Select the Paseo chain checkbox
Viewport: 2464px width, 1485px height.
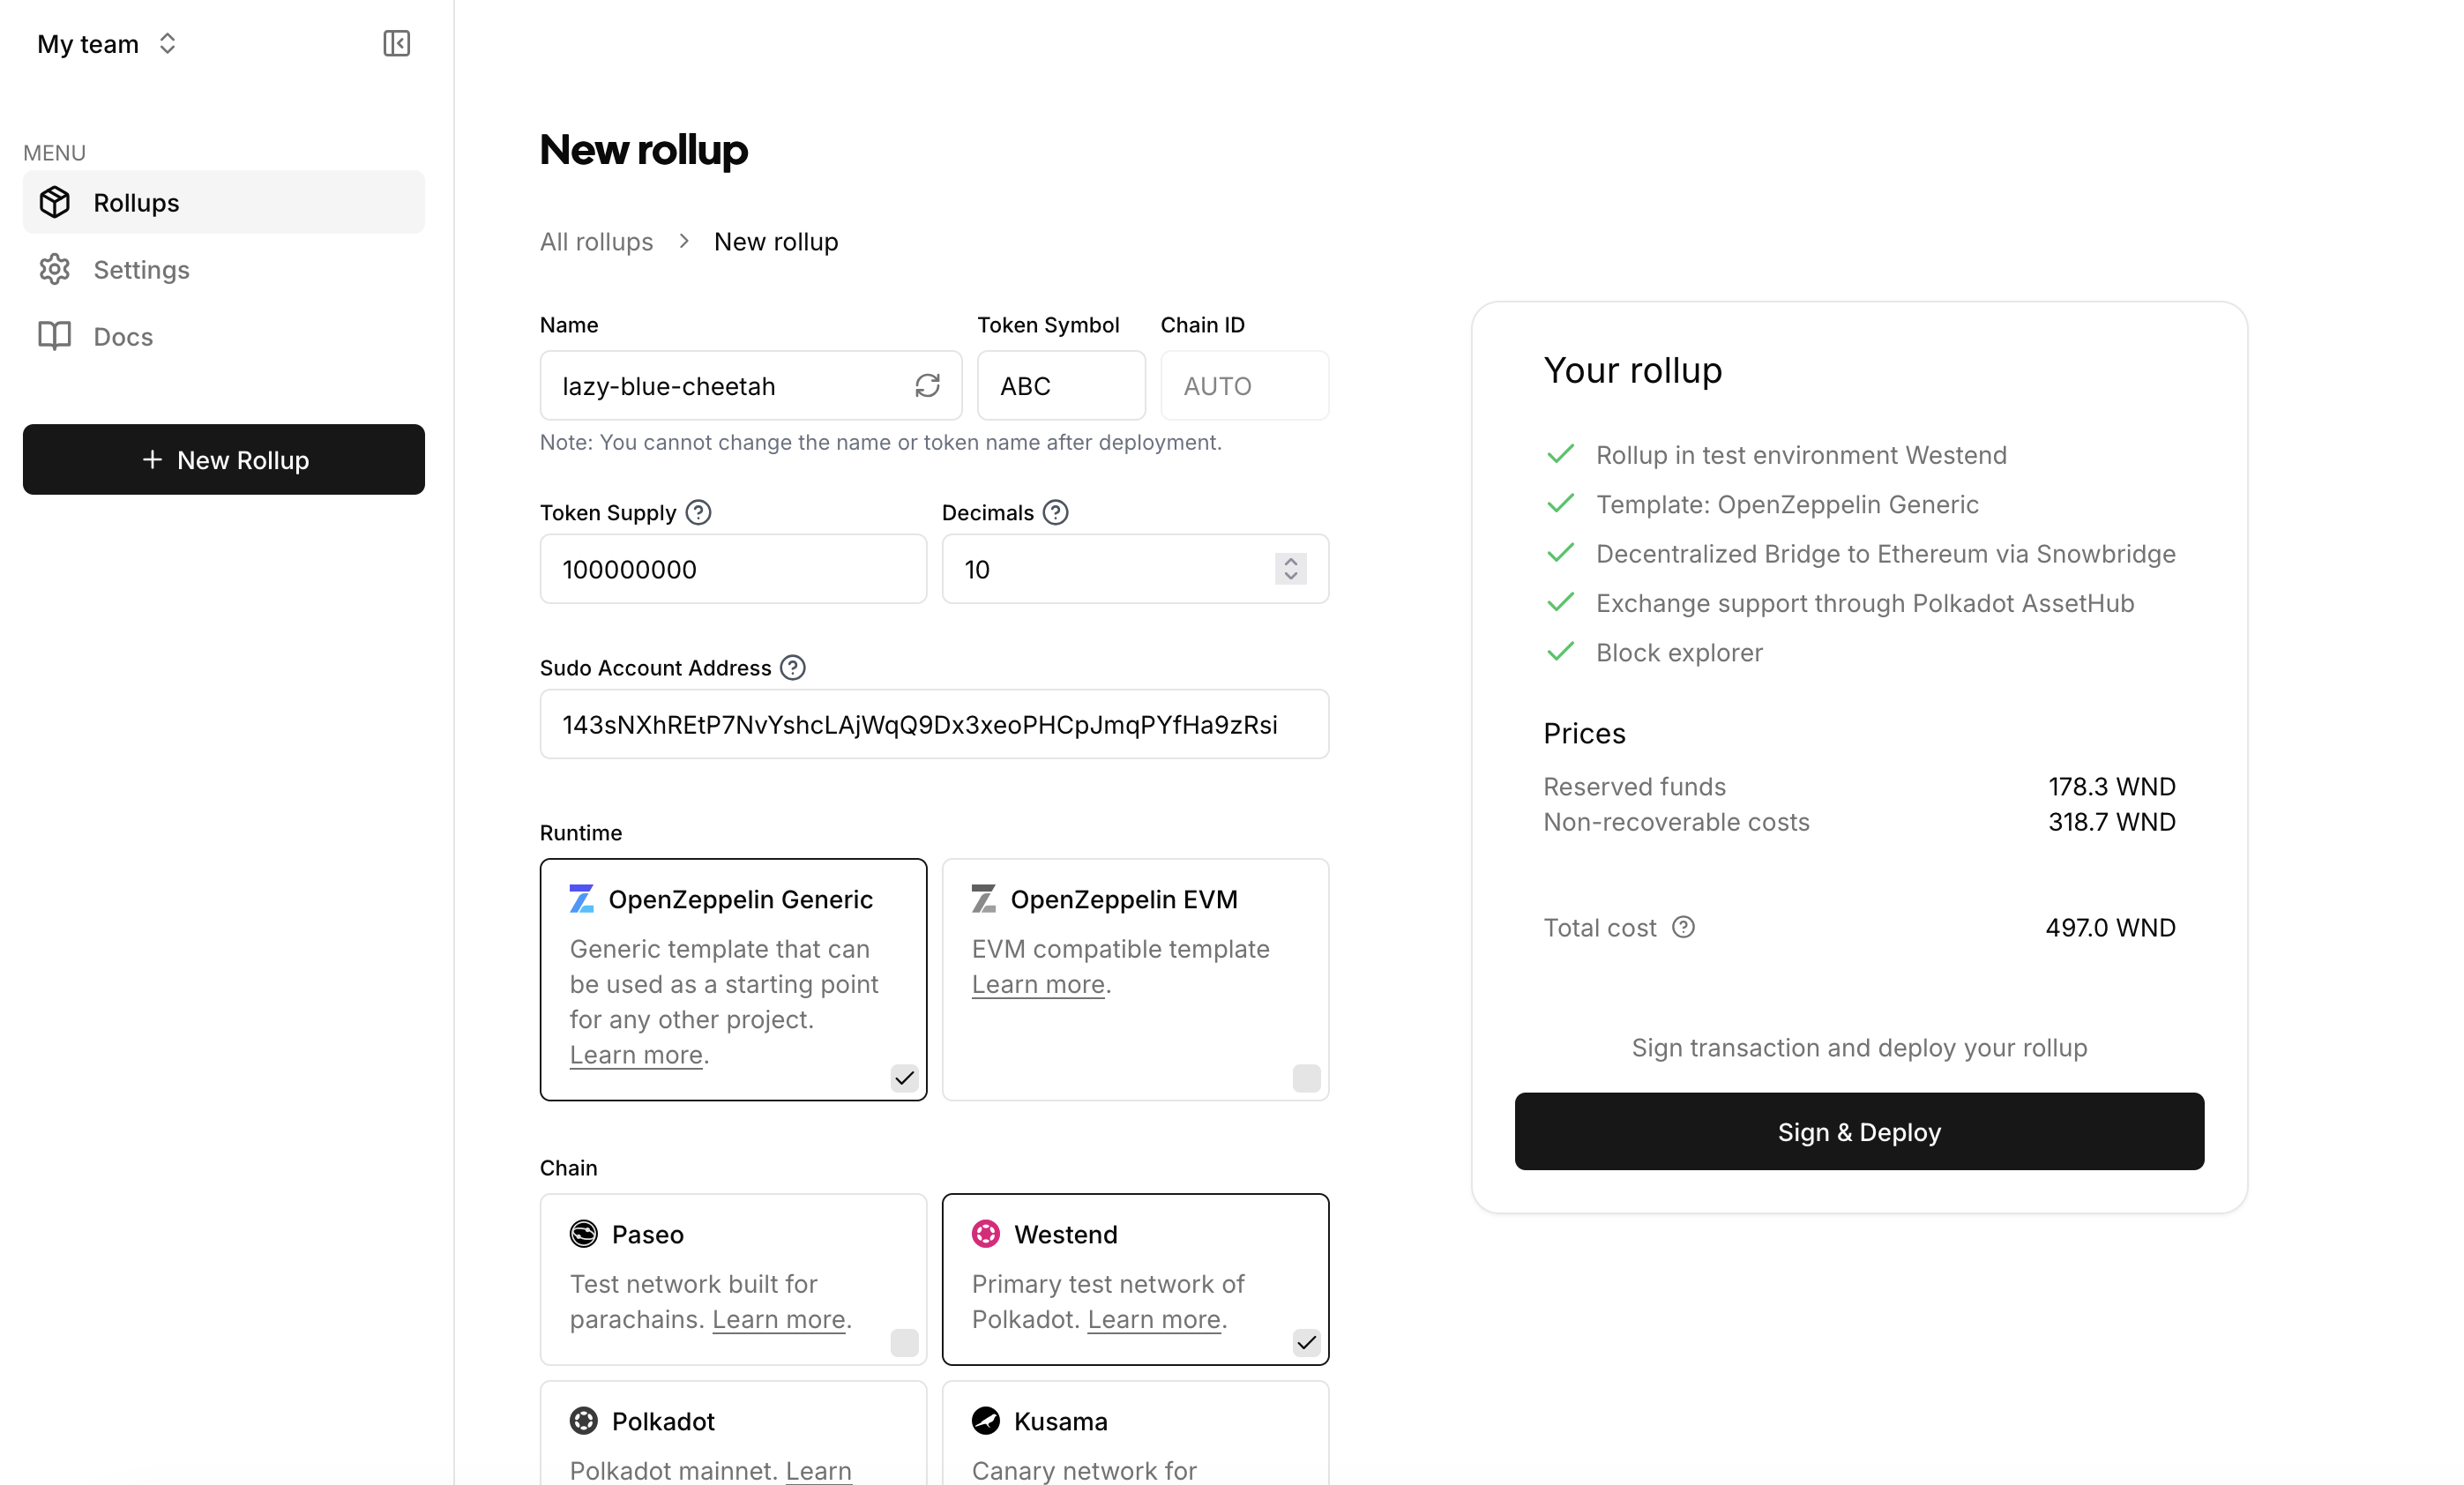(904, 1342)
